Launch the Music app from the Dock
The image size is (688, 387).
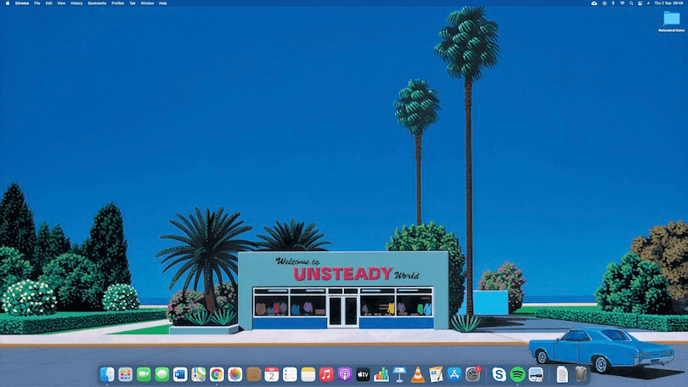coord(326,375)
